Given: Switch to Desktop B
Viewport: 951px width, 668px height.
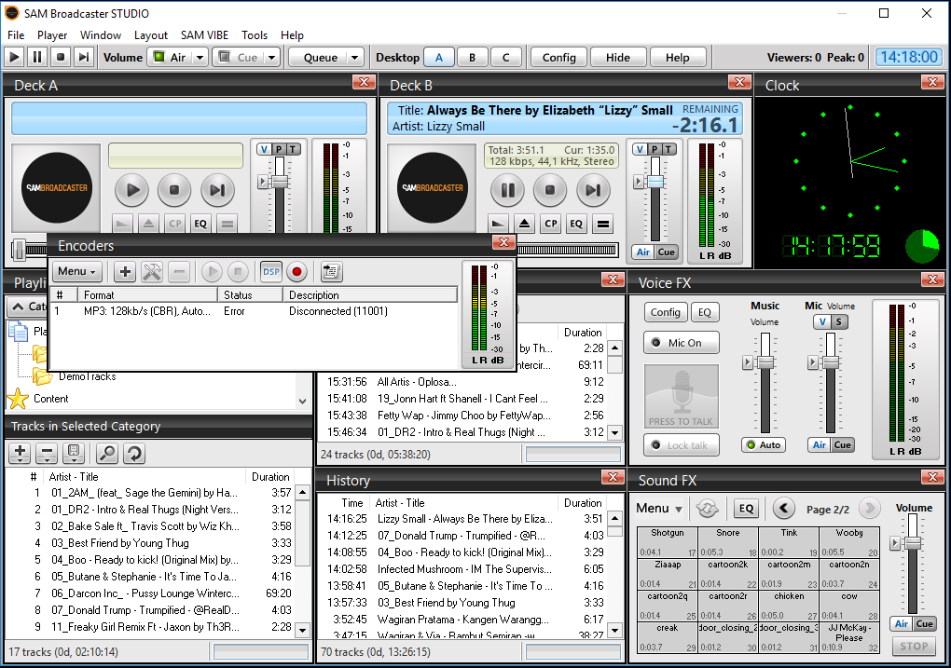Looking at the screenshot, I should [x=473, y=57].
